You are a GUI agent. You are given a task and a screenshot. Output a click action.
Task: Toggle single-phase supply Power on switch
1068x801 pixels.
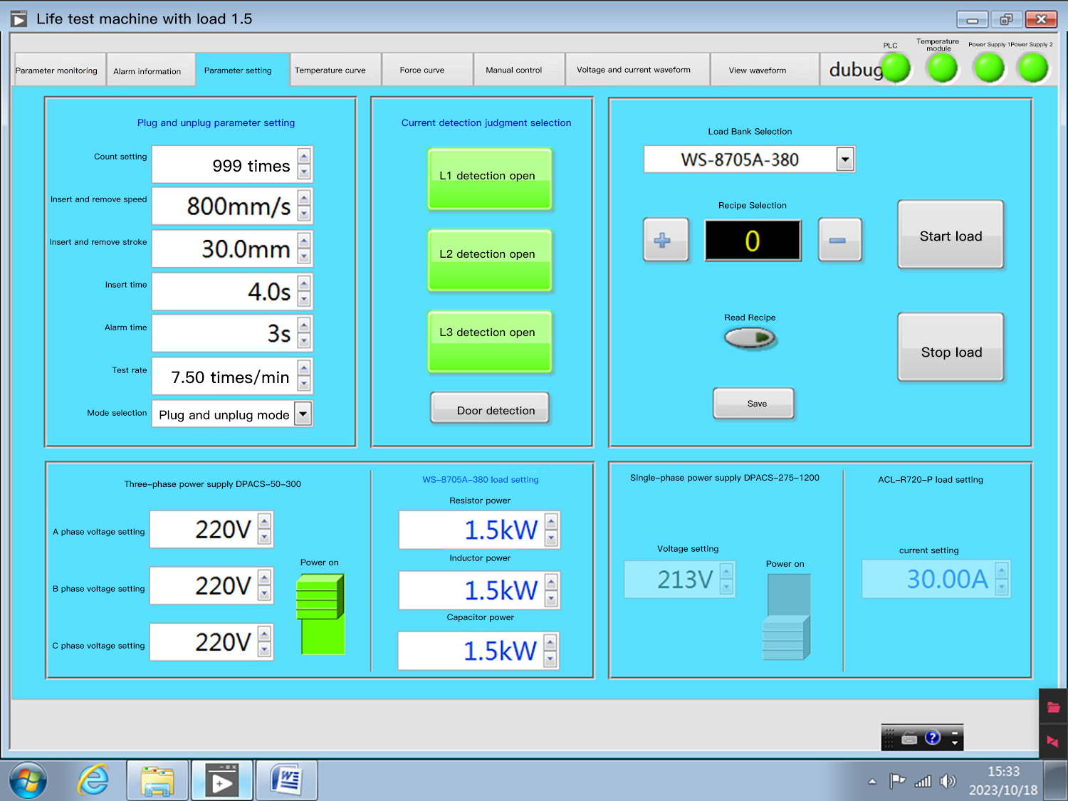coord(787,617)
